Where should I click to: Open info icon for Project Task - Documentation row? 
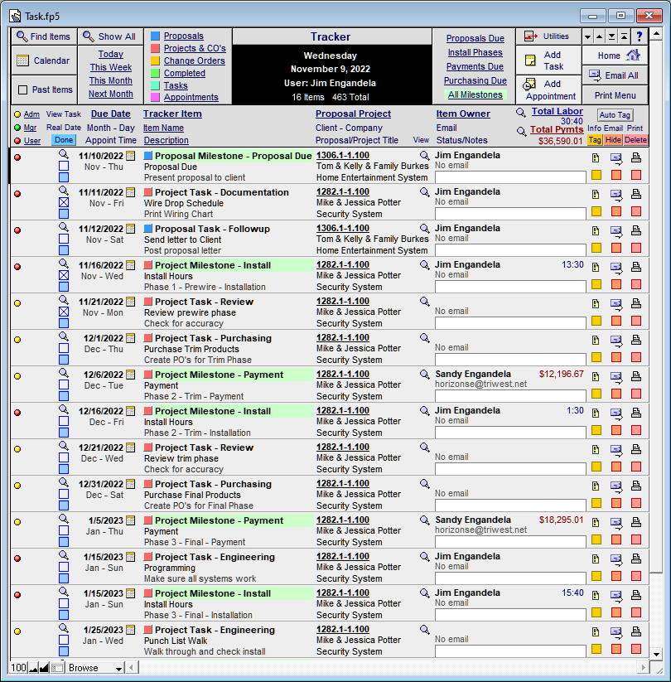596,195
